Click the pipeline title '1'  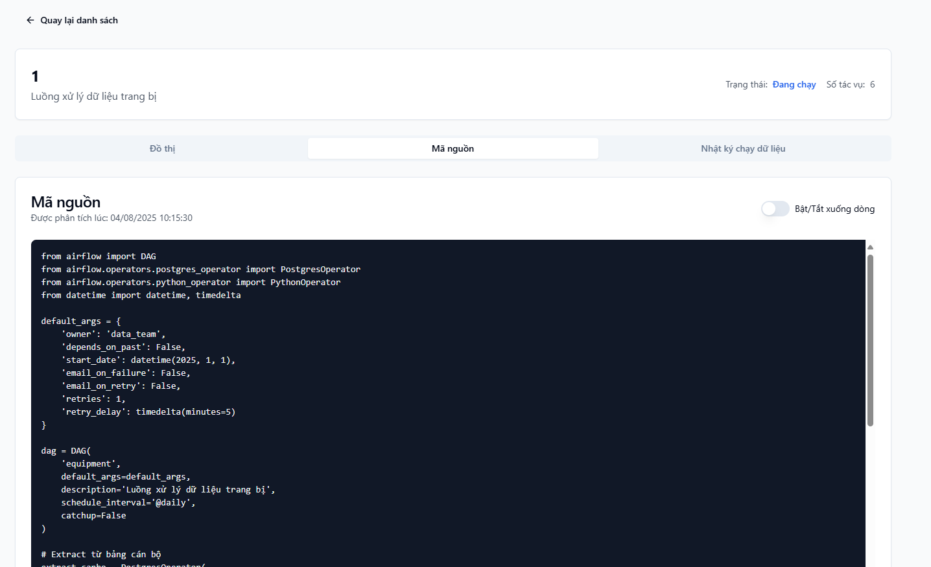coord(35,76)
